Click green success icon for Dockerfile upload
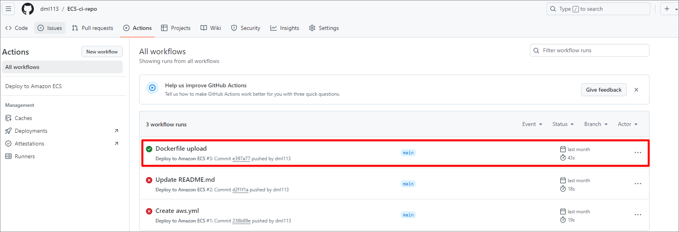Viewport: 679px width, 232px height. [x=149, y=149]
